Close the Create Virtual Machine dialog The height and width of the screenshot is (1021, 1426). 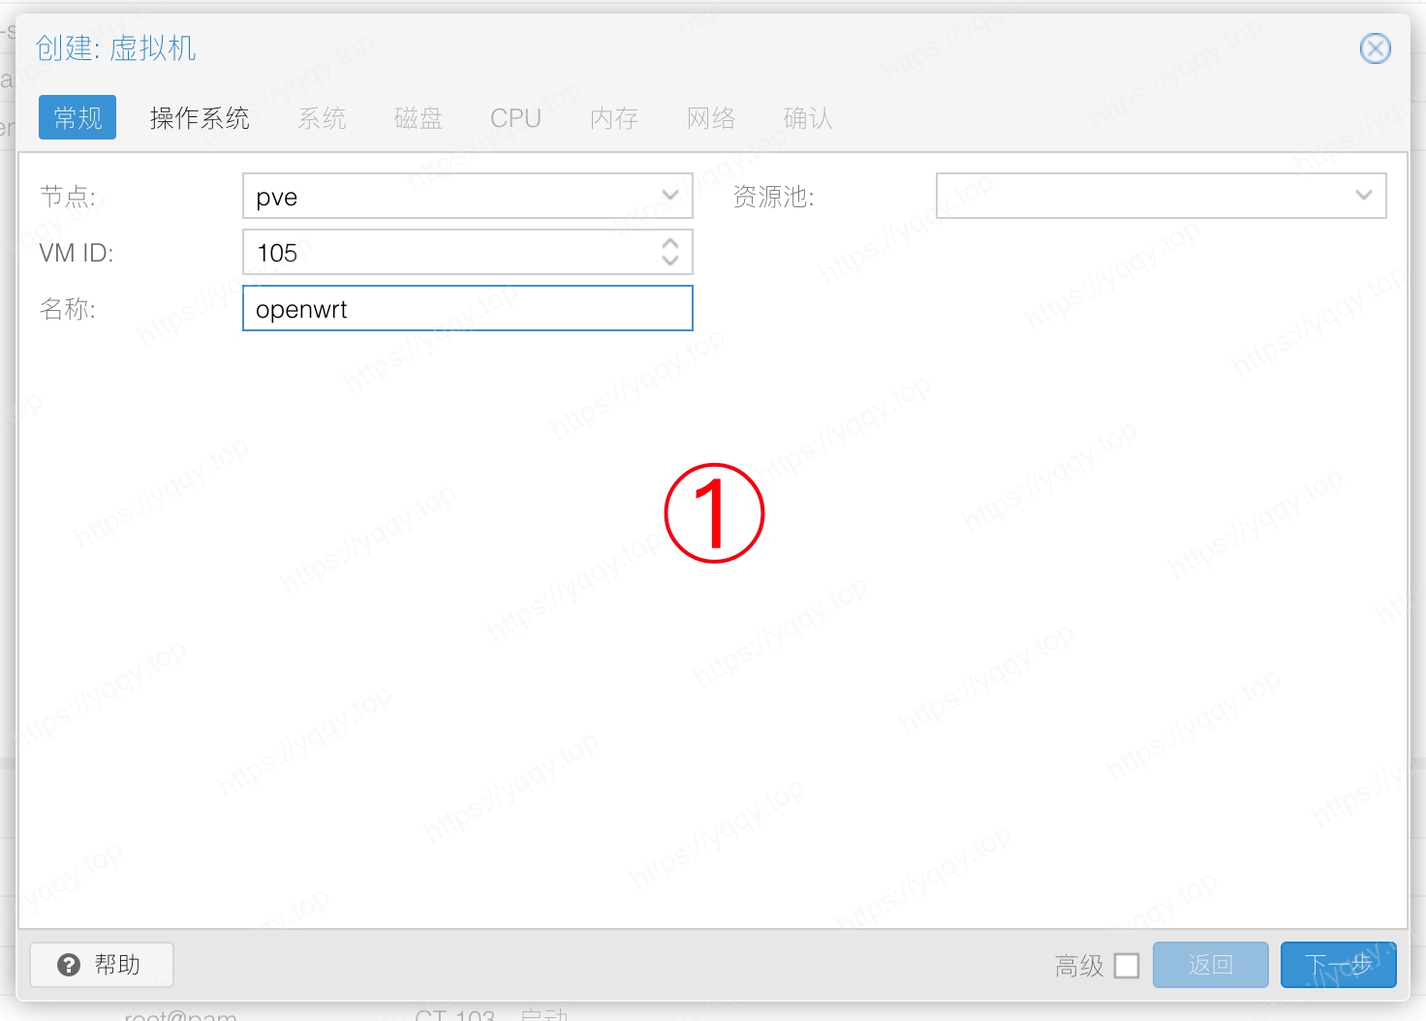coord(1375,48)
